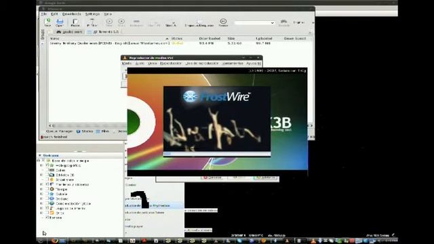The image size is (434, 244).
Task: Click the Pause toolbar icon in KTorrent
Action: [223, 22]
